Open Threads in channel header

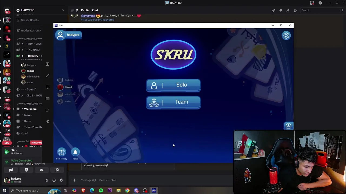274,10
